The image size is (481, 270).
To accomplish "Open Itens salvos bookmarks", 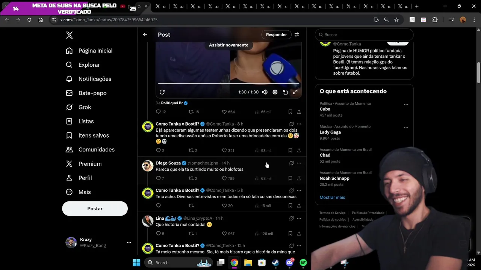I will coord(87,135).
